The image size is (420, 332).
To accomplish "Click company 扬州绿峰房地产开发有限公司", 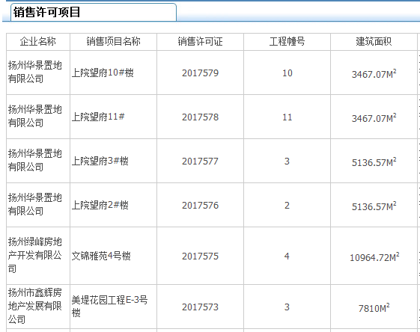I will [35, 255].
